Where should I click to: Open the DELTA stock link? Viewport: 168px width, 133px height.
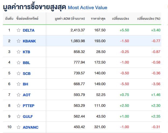[29, 30]
